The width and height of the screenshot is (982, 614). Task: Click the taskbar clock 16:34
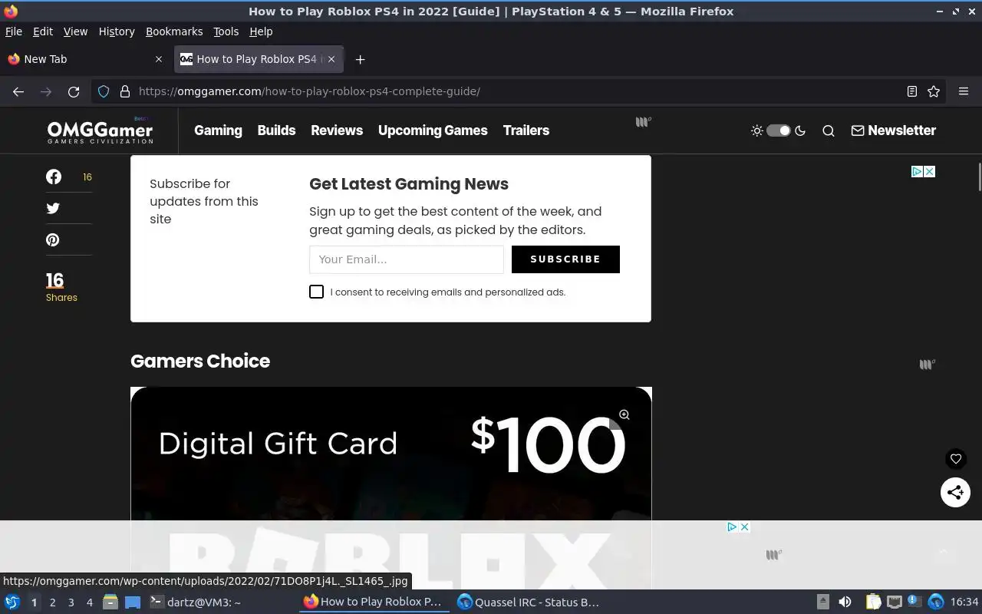tap(964, 602)
